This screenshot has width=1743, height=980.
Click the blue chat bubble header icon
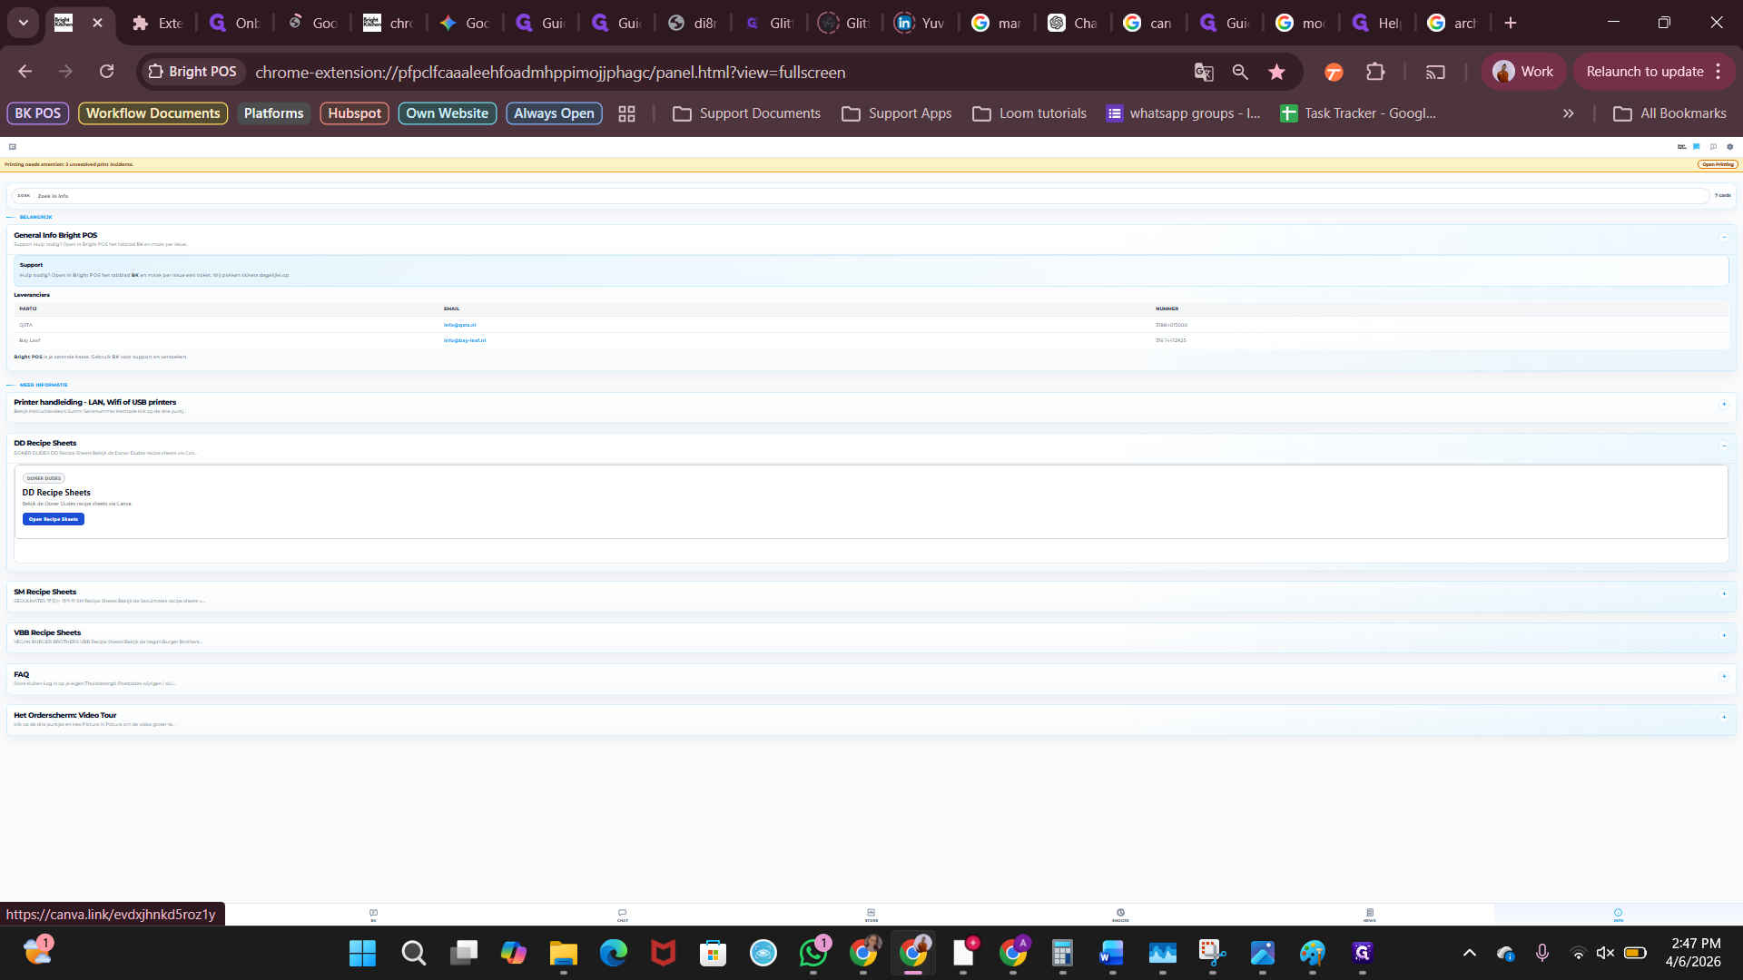[1696, 146]
